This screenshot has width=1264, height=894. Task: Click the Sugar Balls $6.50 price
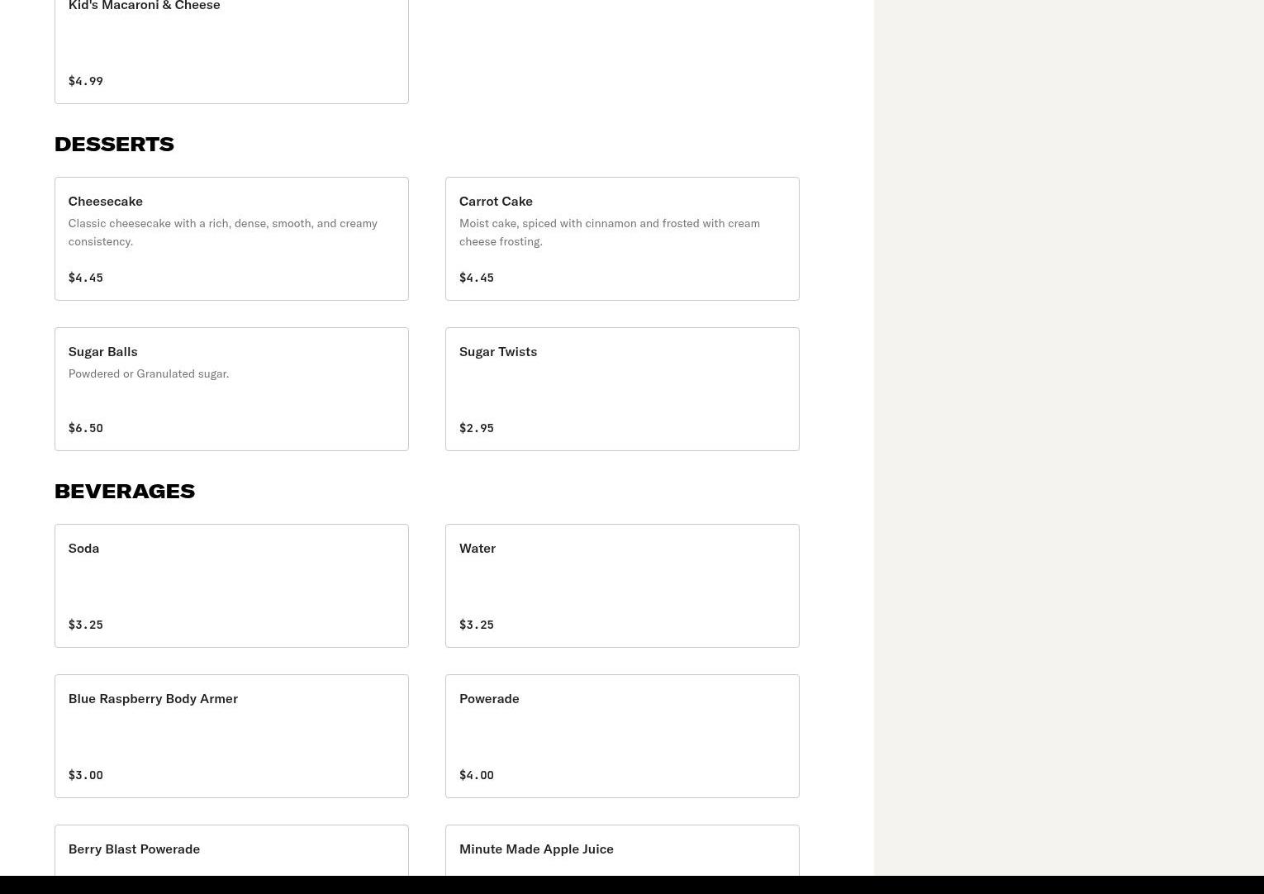pyautogui.click(x=86, y=428)
